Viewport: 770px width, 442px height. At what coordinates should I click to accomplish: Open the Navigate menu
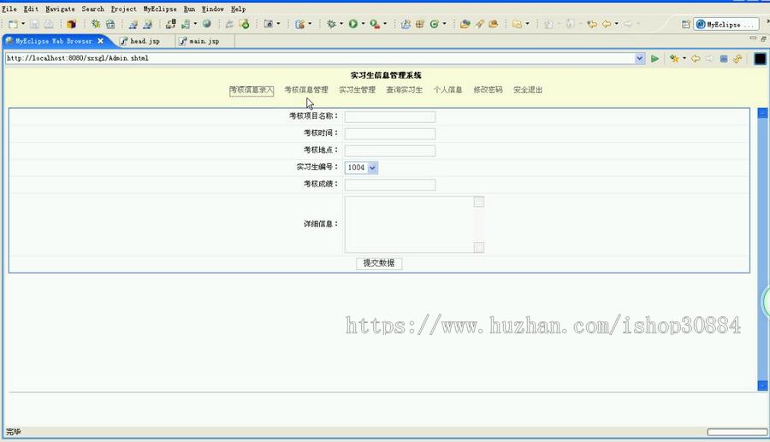pos(60,9)
